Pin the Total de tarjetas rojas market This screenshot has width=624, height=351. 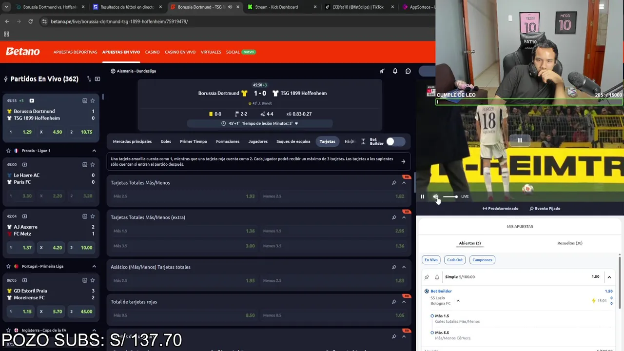click(x=394, y=302)
